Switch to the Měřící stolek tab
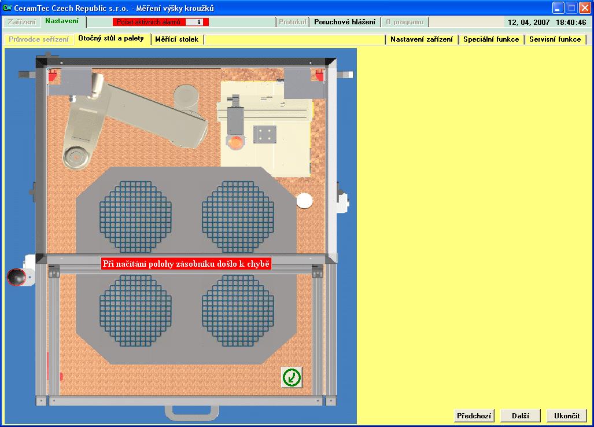 [x=176, y=39]
